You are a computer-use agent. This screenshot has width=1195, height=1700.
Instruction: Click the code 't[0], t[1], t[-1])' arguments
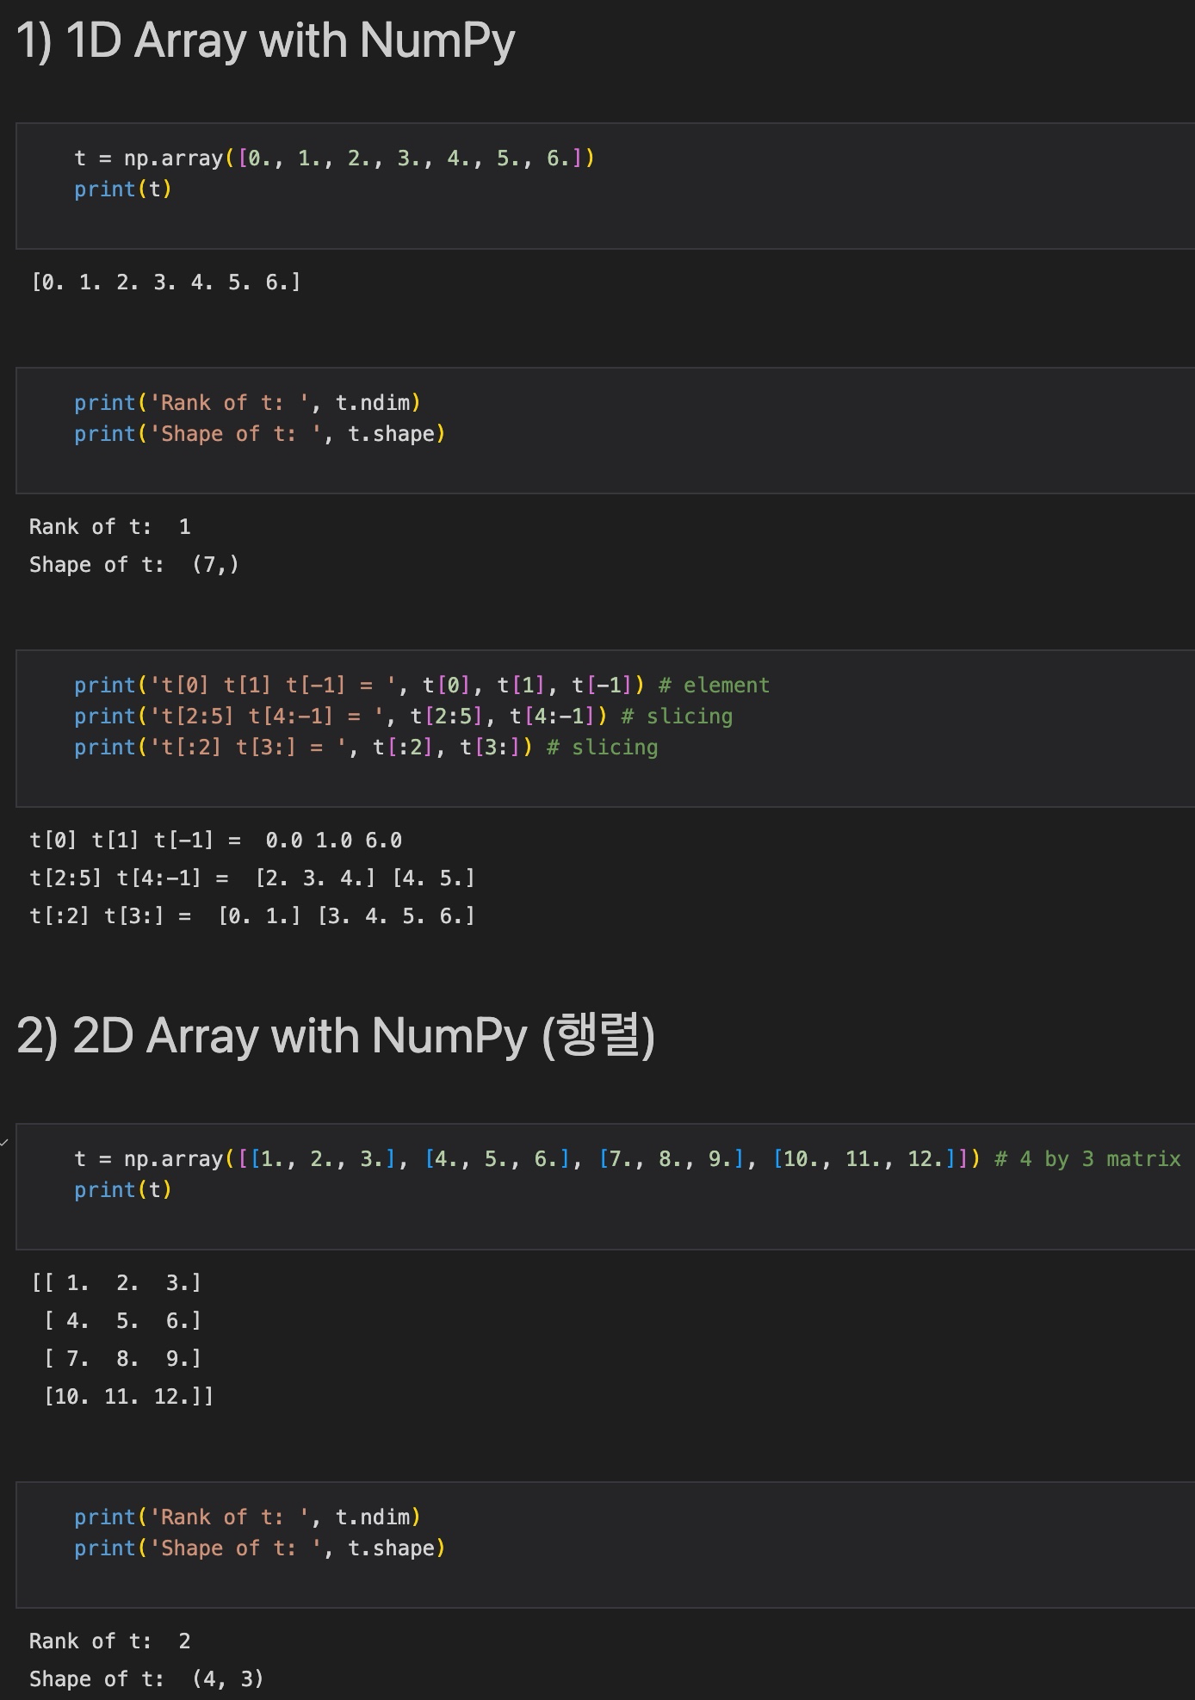pyautogui.click(x=533, y=686)
